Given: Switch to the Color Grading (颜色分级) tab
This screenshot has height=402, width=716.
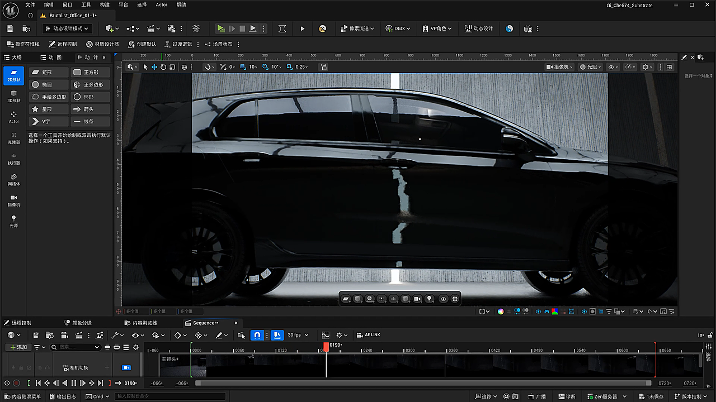Looking at the screenshot, I should coord(78,323).
